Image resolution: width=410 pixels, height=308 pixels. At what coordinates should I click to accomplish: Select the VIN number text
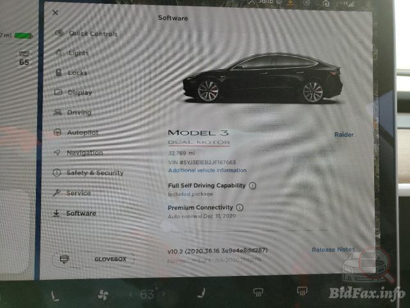click(202, 162)
